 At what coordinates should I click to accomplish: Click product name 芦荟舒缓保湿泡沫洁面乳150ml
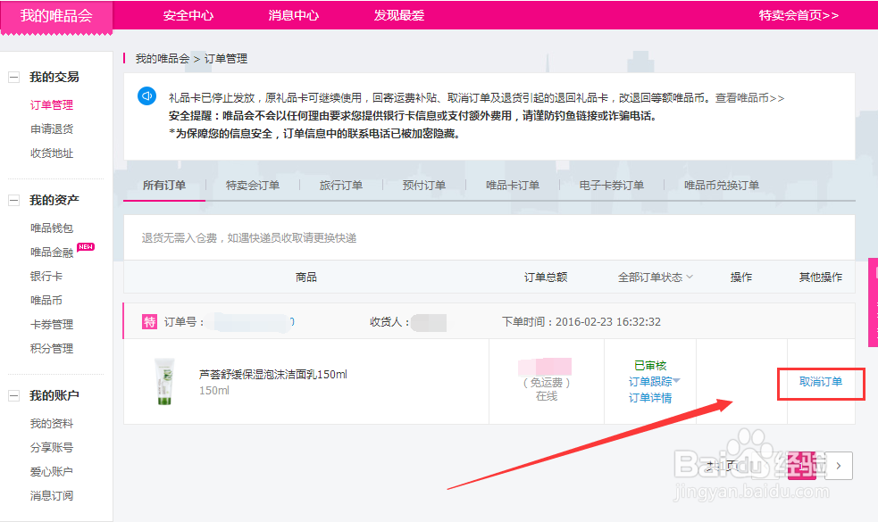coord(273,374)
